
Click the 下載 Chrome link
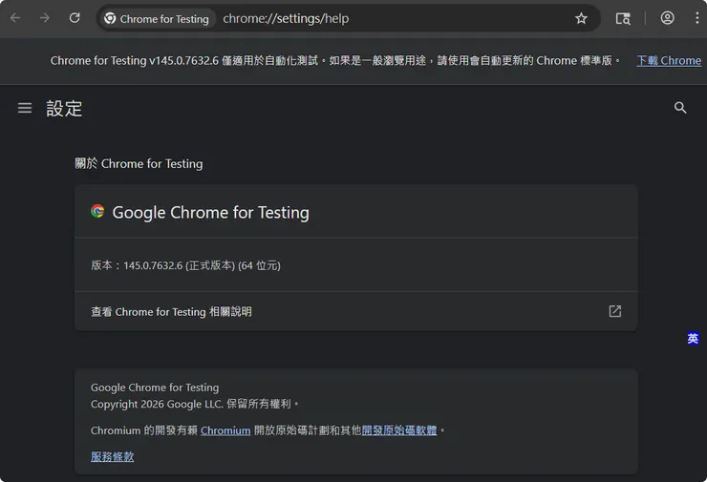coord(669,60)
